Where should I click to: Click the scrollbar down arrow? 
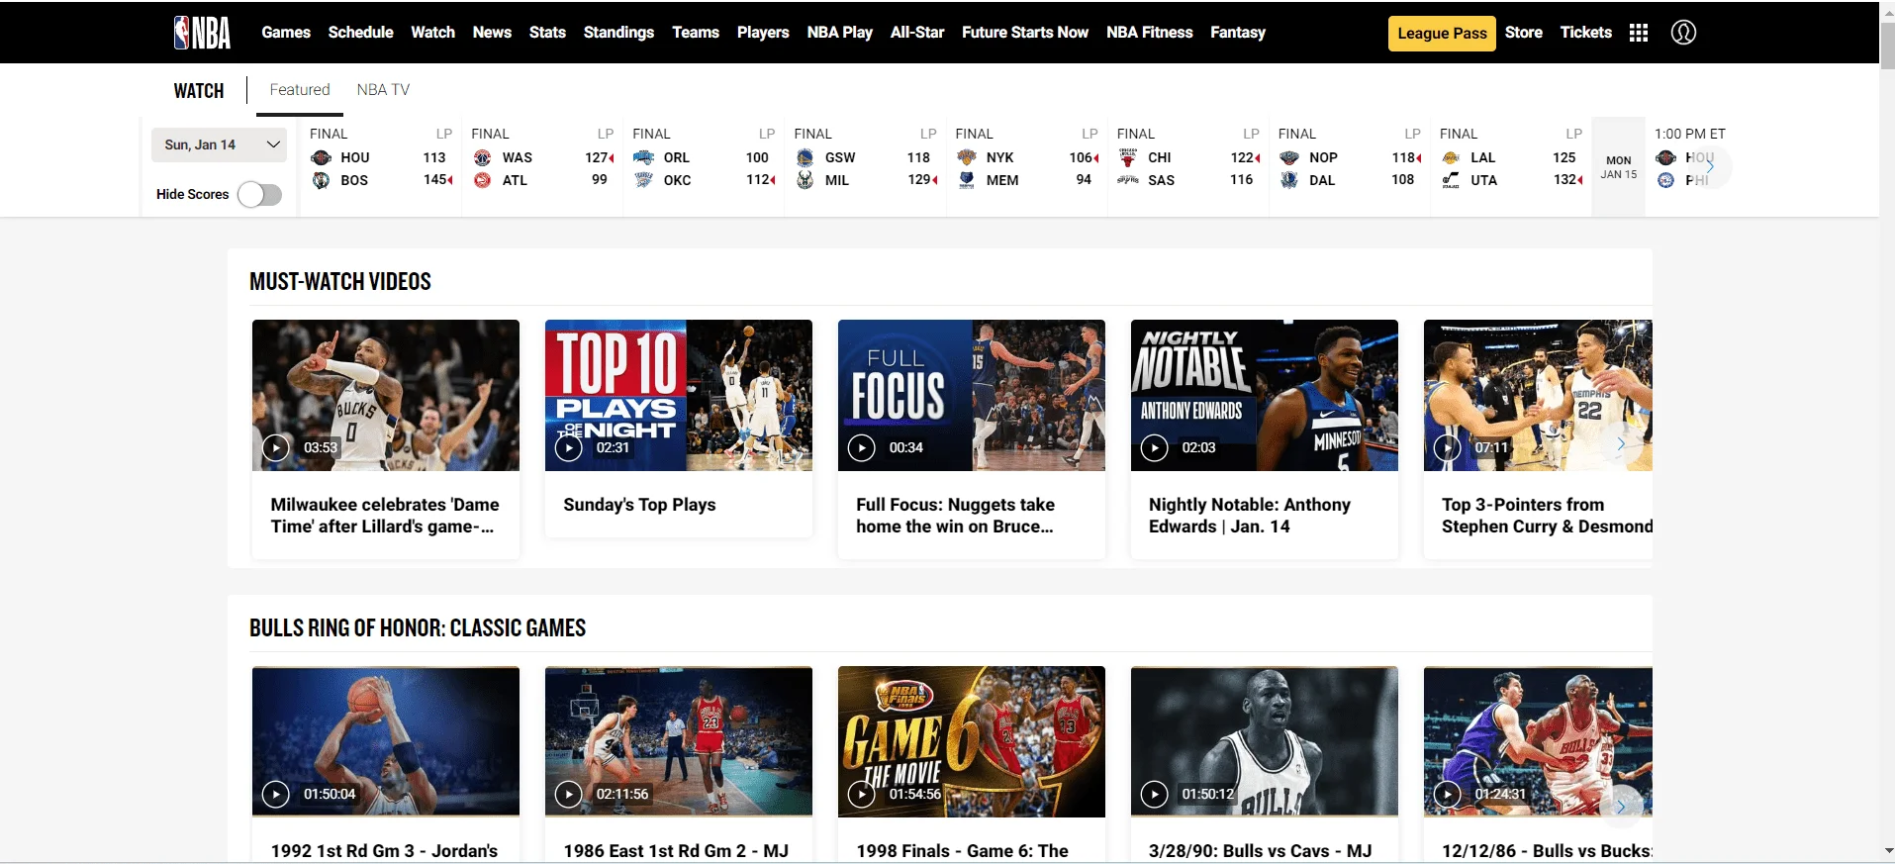[x=1887, y=851]
